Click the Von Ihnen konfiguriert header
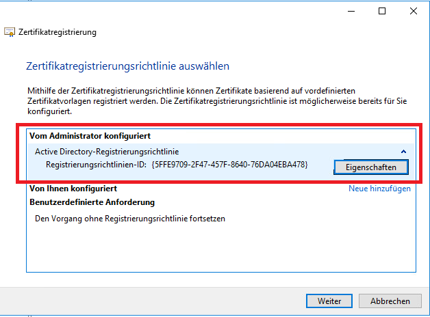This screenshot has height=317, width=430. click(x=73, y=188)
